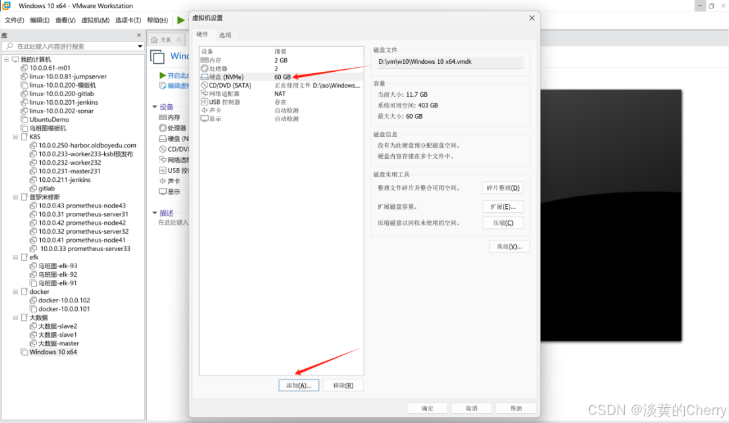Click the VM icon for 10.0.0.61-m01
729x423 pixels.
pyautogui.click(x=24, y=68)
